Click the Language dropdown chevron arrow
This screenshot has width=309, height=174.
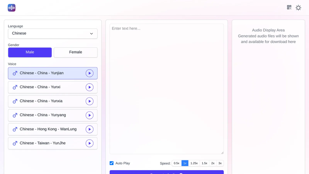pyautogui.click(x=92, y=34)
